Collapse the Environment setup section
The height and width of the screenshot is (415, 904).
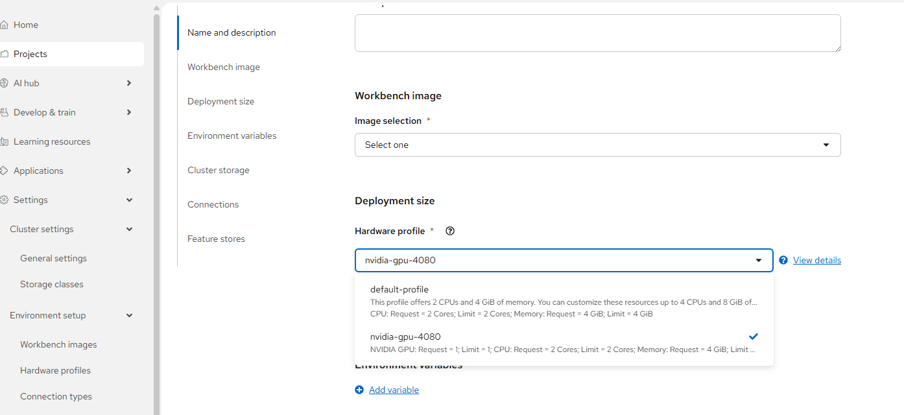129,315
